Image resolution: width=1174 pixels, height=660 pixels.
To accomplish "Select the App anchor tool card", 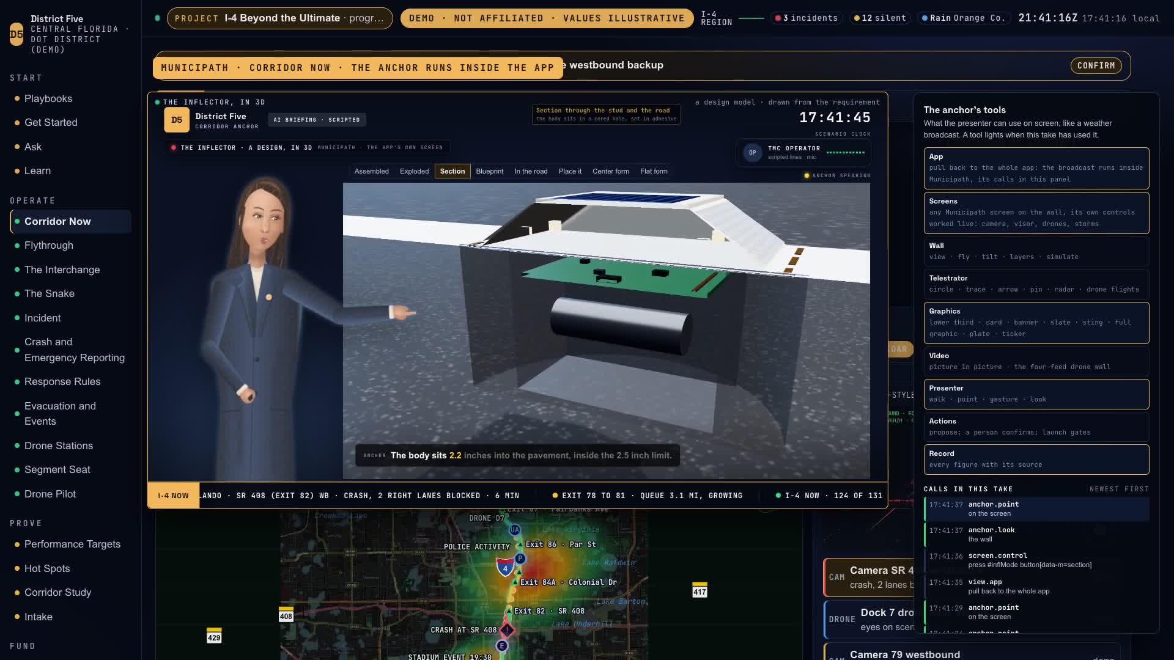I will [1036, 168].
